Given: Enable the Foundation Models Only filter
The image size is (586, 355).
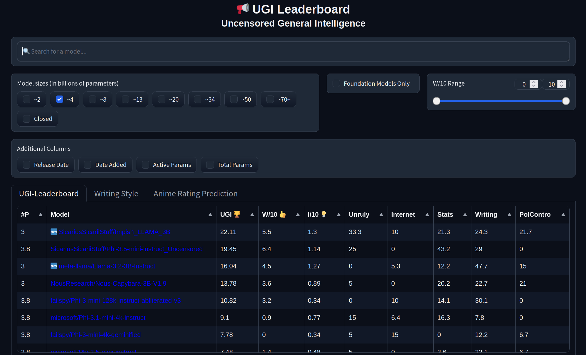Looking at the screenshot, I should click(336, 83).
